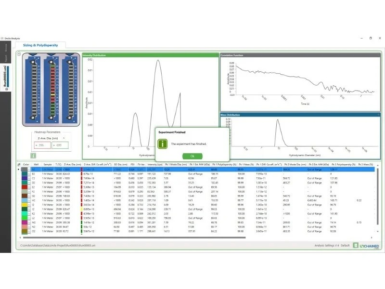
Task: Select the Run00003.uni side tab
Action: click(5, 78)
